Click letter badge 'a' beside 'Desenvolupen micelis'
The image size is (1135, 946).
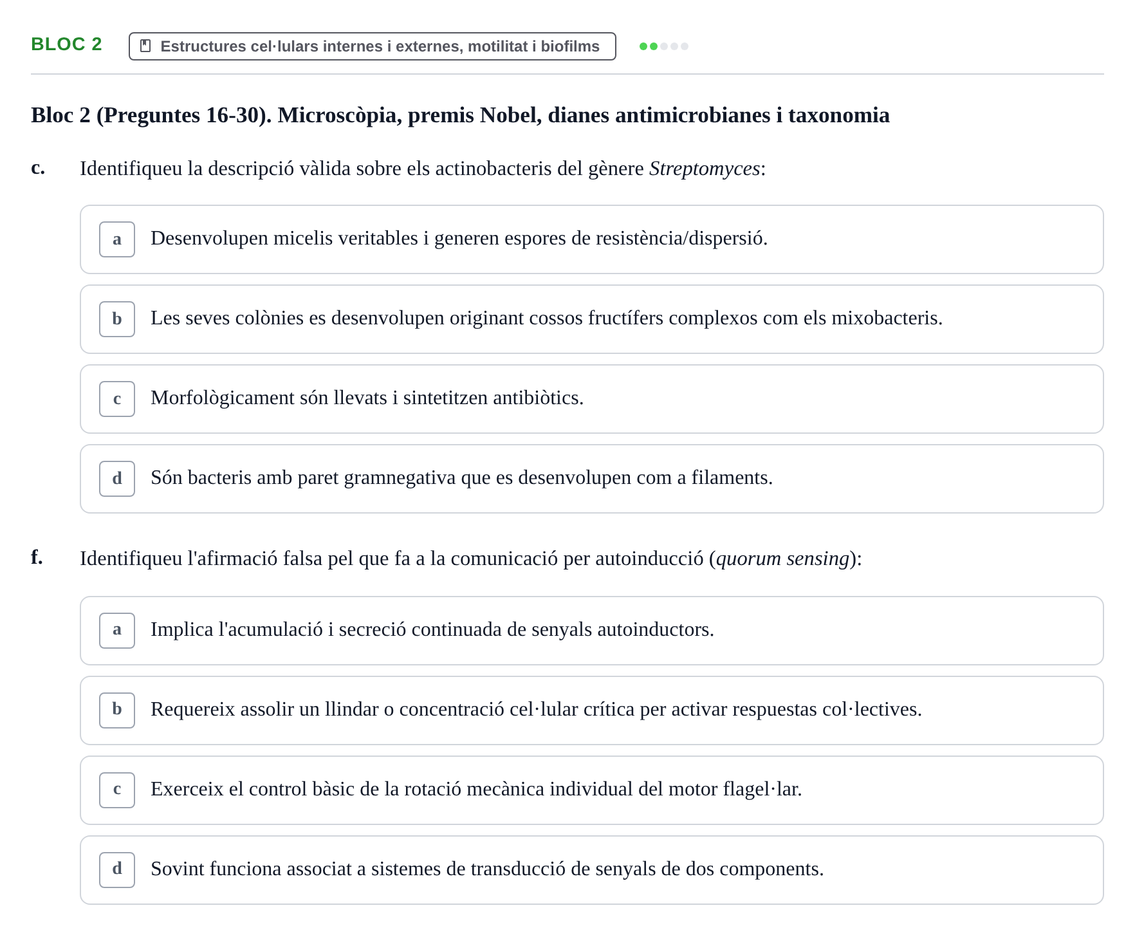click(117, 239)
